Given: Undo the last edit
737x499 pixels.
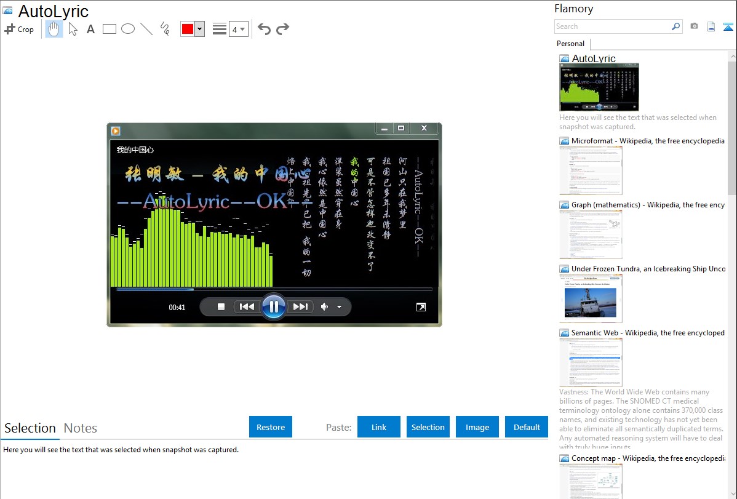Looking at the screenshot, I should (264, 29).
